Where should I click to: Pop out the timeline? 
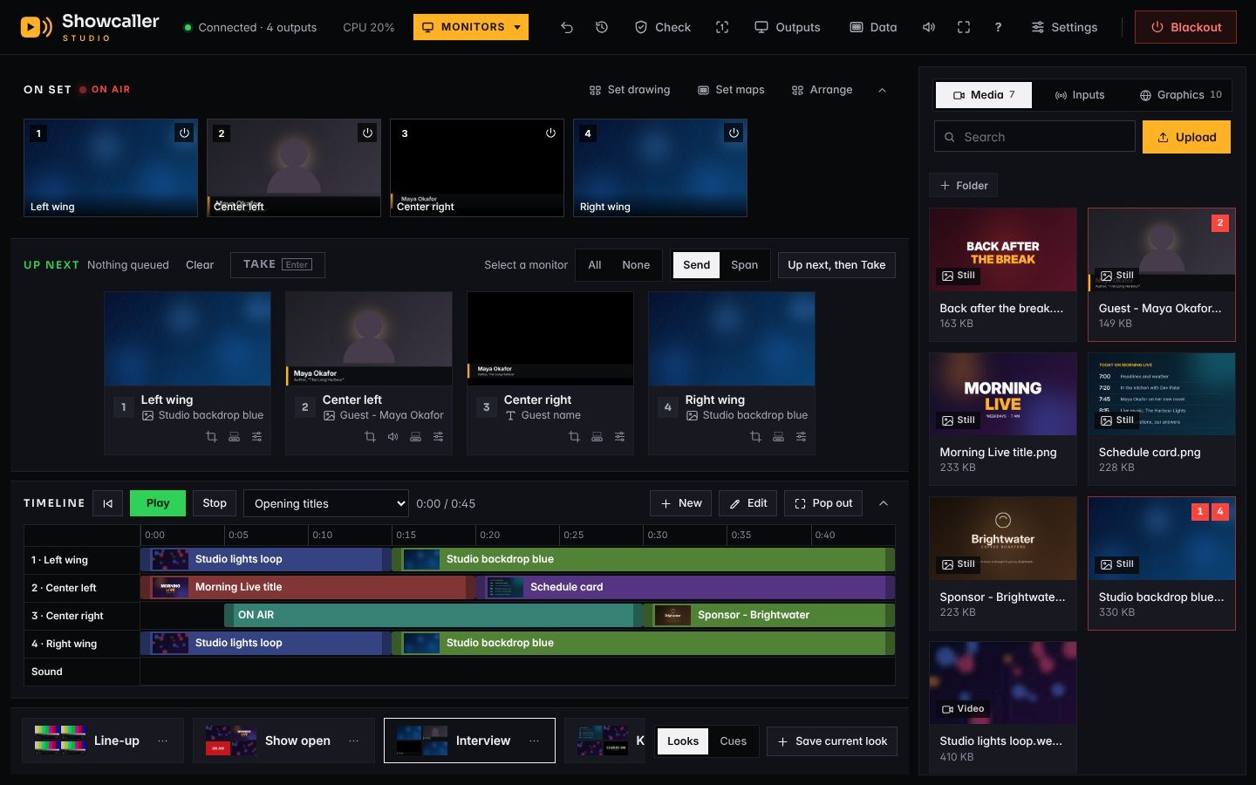point(823,503)
